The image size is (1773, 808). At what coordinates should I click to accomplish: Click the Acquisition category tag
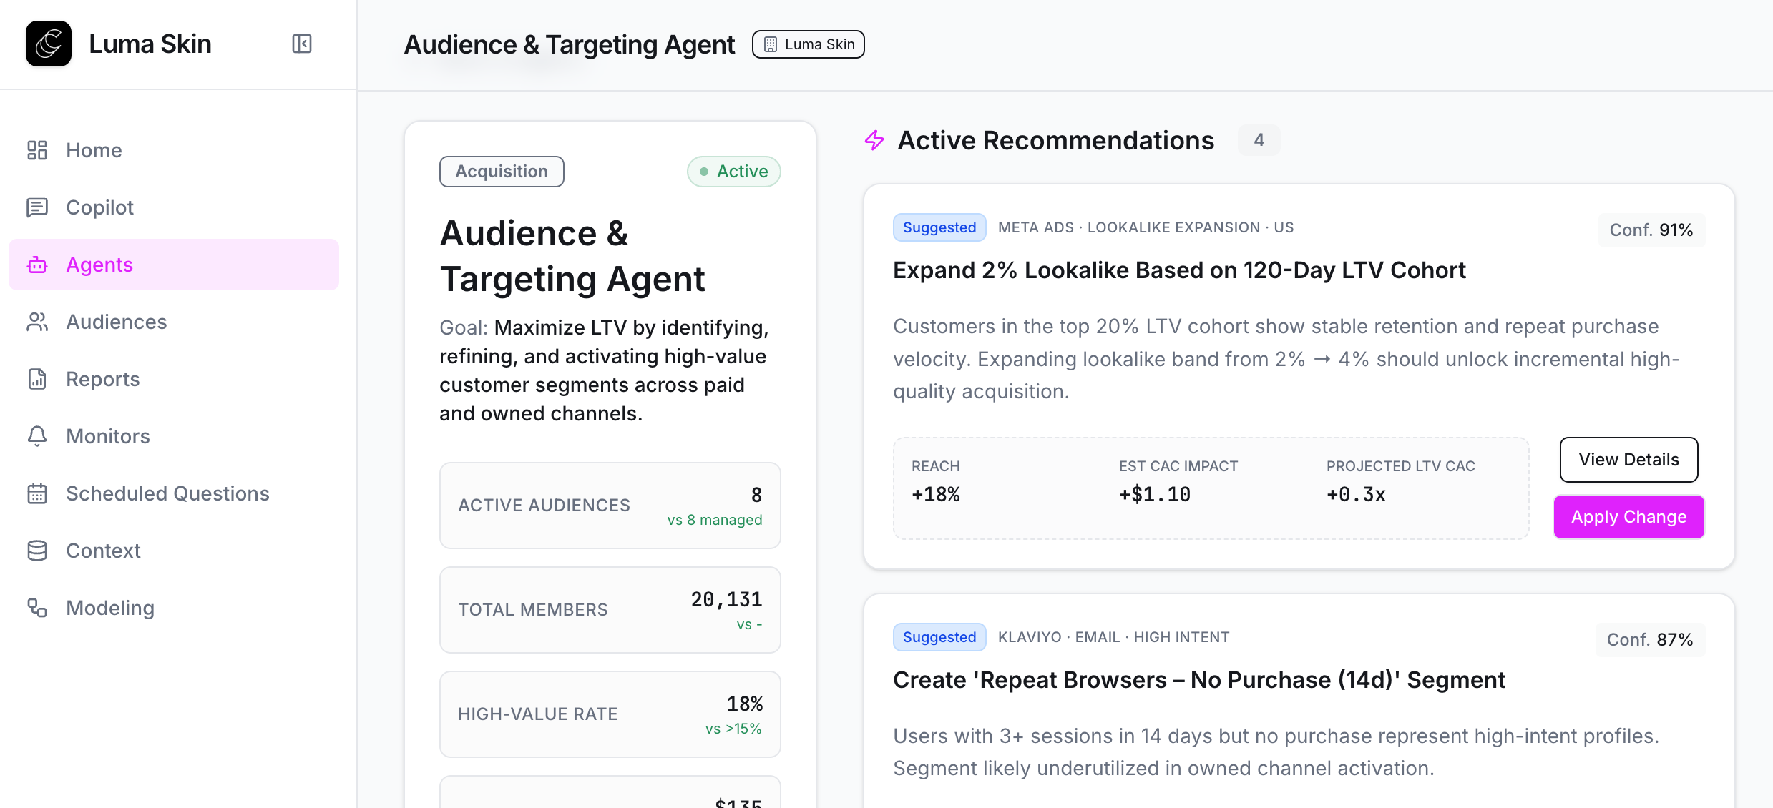[502, 172]
